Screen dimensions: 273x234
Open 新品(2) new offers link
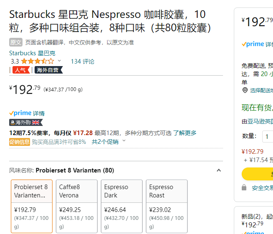coord(257,217)
